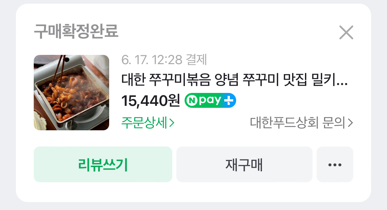This screenshot has height=210, width=387.
Task: Click the 6. 17. 12:28 결제 date text
Action: click(164, 60)
